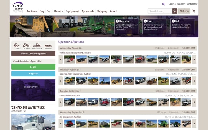Show previous Construction Equipment Auction thumbnails
208x130 pixels.
pos(61,81)
